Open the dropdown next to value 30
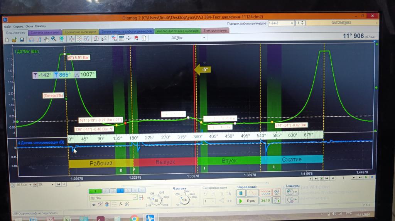This screenshot has width=395, height=221. pyautogui.click(x=52, y=184)
